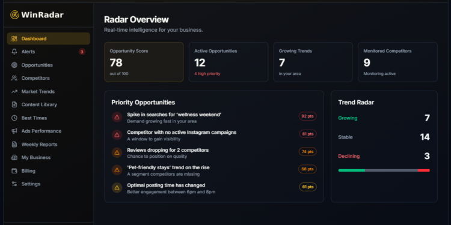
Task: Click the Weekly Reports document icon
Action: [x=14, y=145]
